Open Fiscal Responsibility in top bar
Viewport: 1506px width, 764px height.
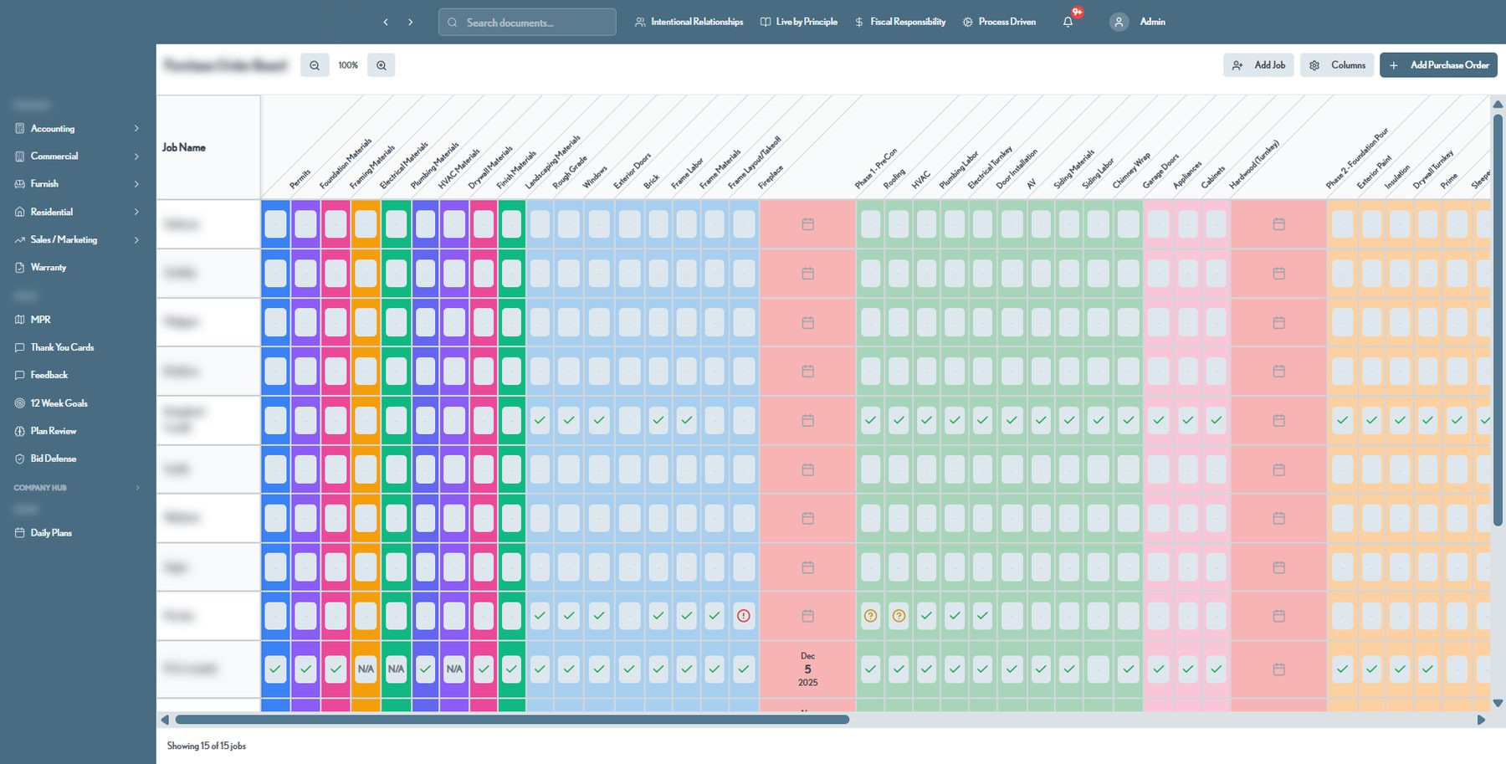[x=899, y=22]
